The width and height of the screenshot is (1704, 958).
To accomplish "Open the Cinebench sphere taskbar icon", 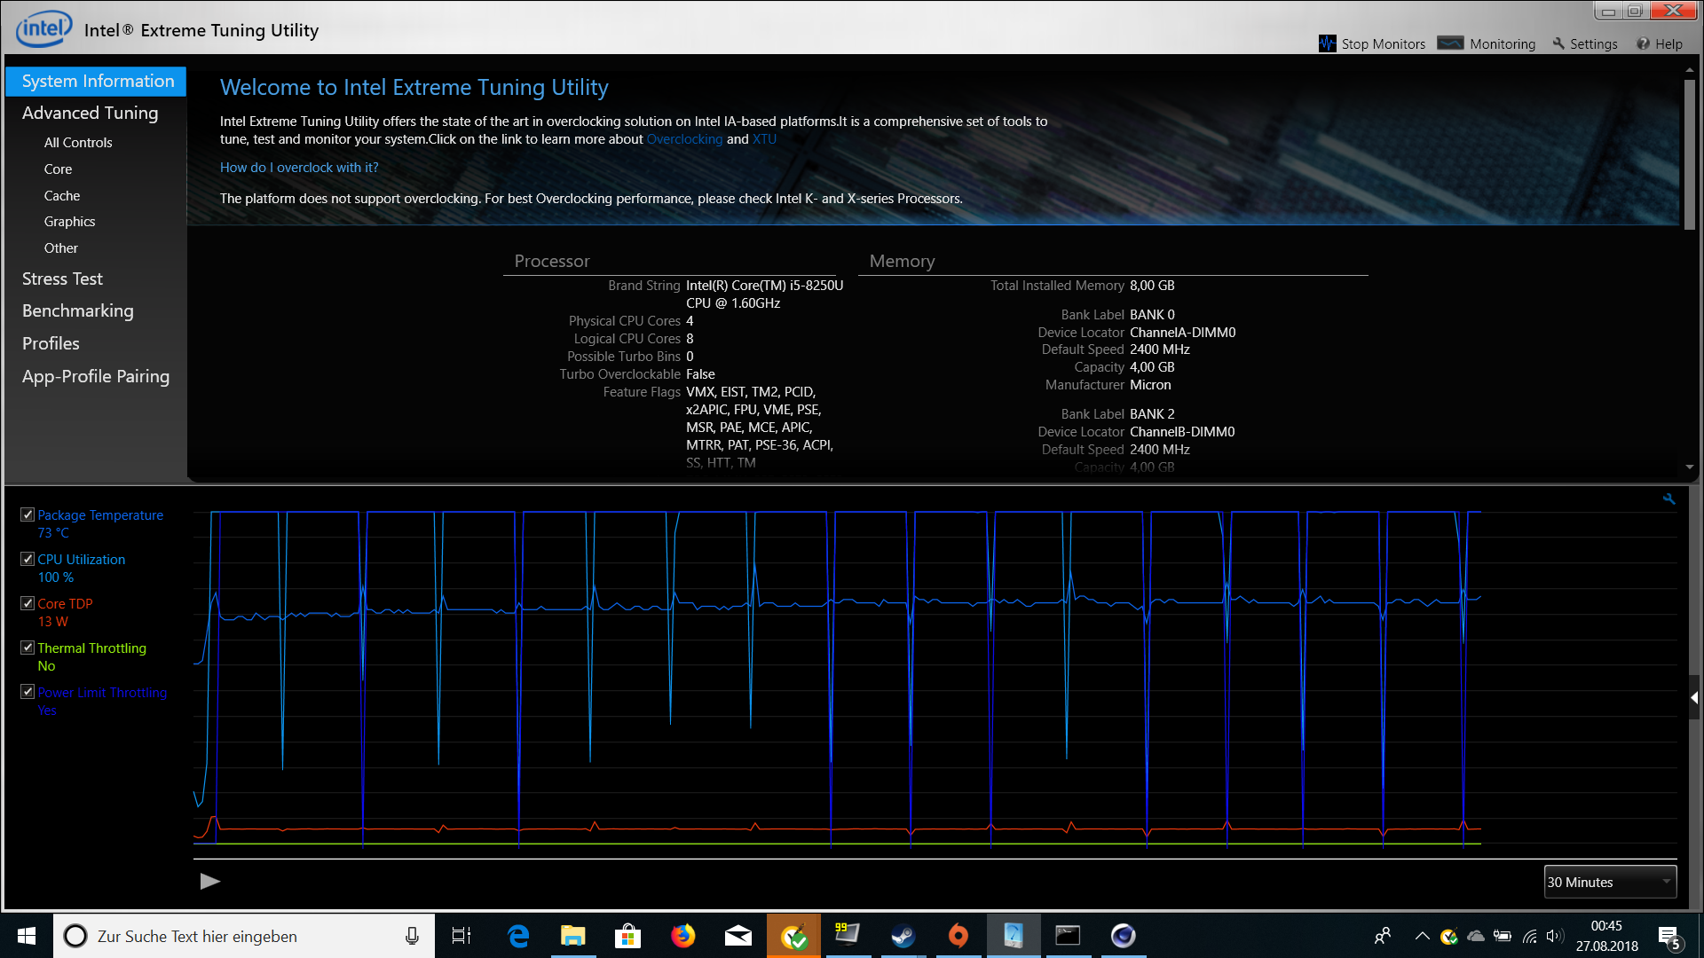I will [1123, 936].
